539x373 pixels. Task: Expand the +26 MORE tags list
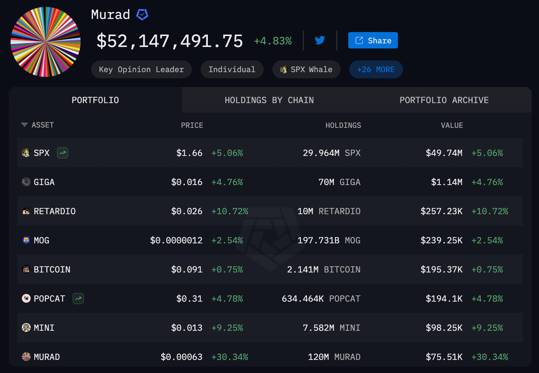376,69
